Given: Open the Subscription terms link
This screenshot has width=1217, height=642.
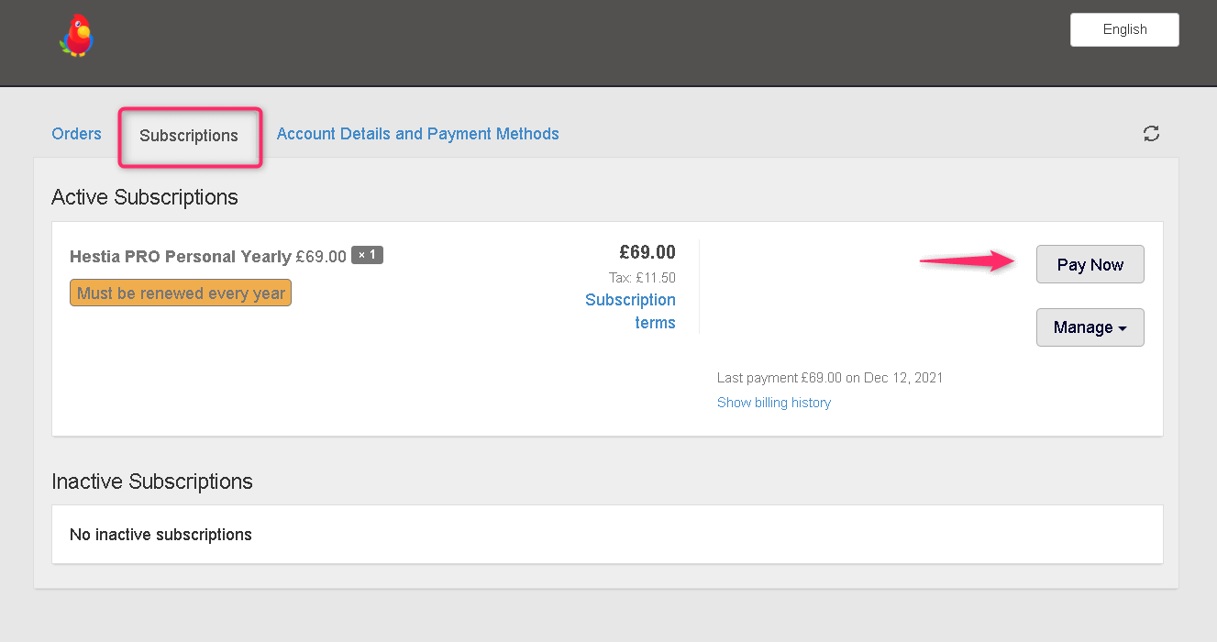Looking at the screenshot, I should 631,311.
